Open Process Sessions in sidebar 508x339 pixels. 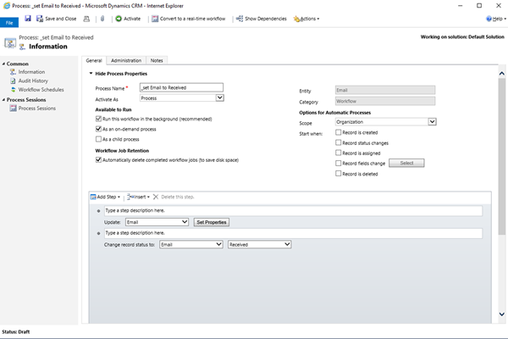click(37, 108)
